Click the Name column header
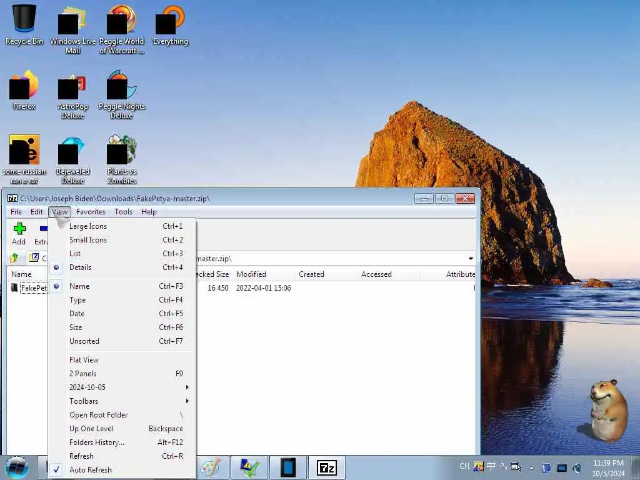 (x=27, y=274)
